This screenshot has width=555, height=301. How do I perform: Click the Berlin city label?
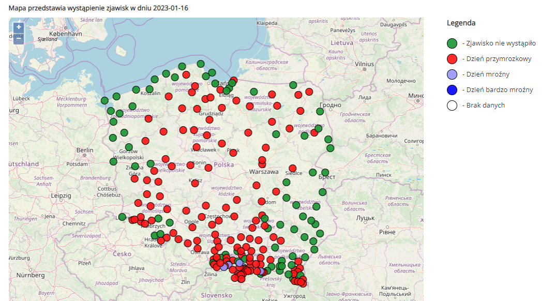(85, 150)
